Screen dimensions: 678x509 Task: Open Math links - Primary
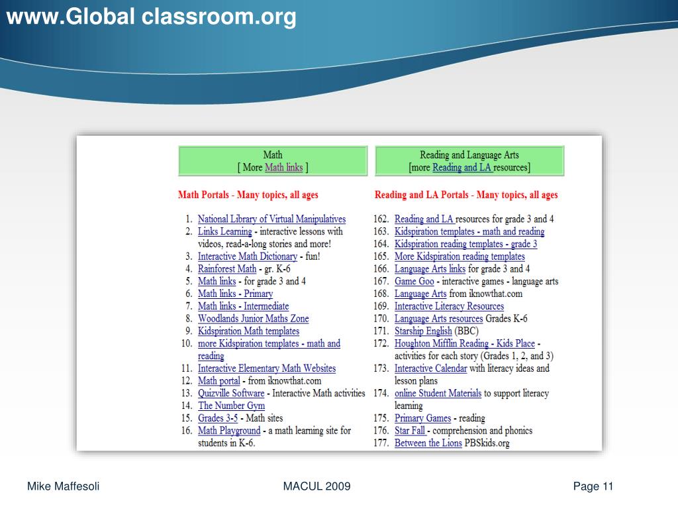point(235,294)
